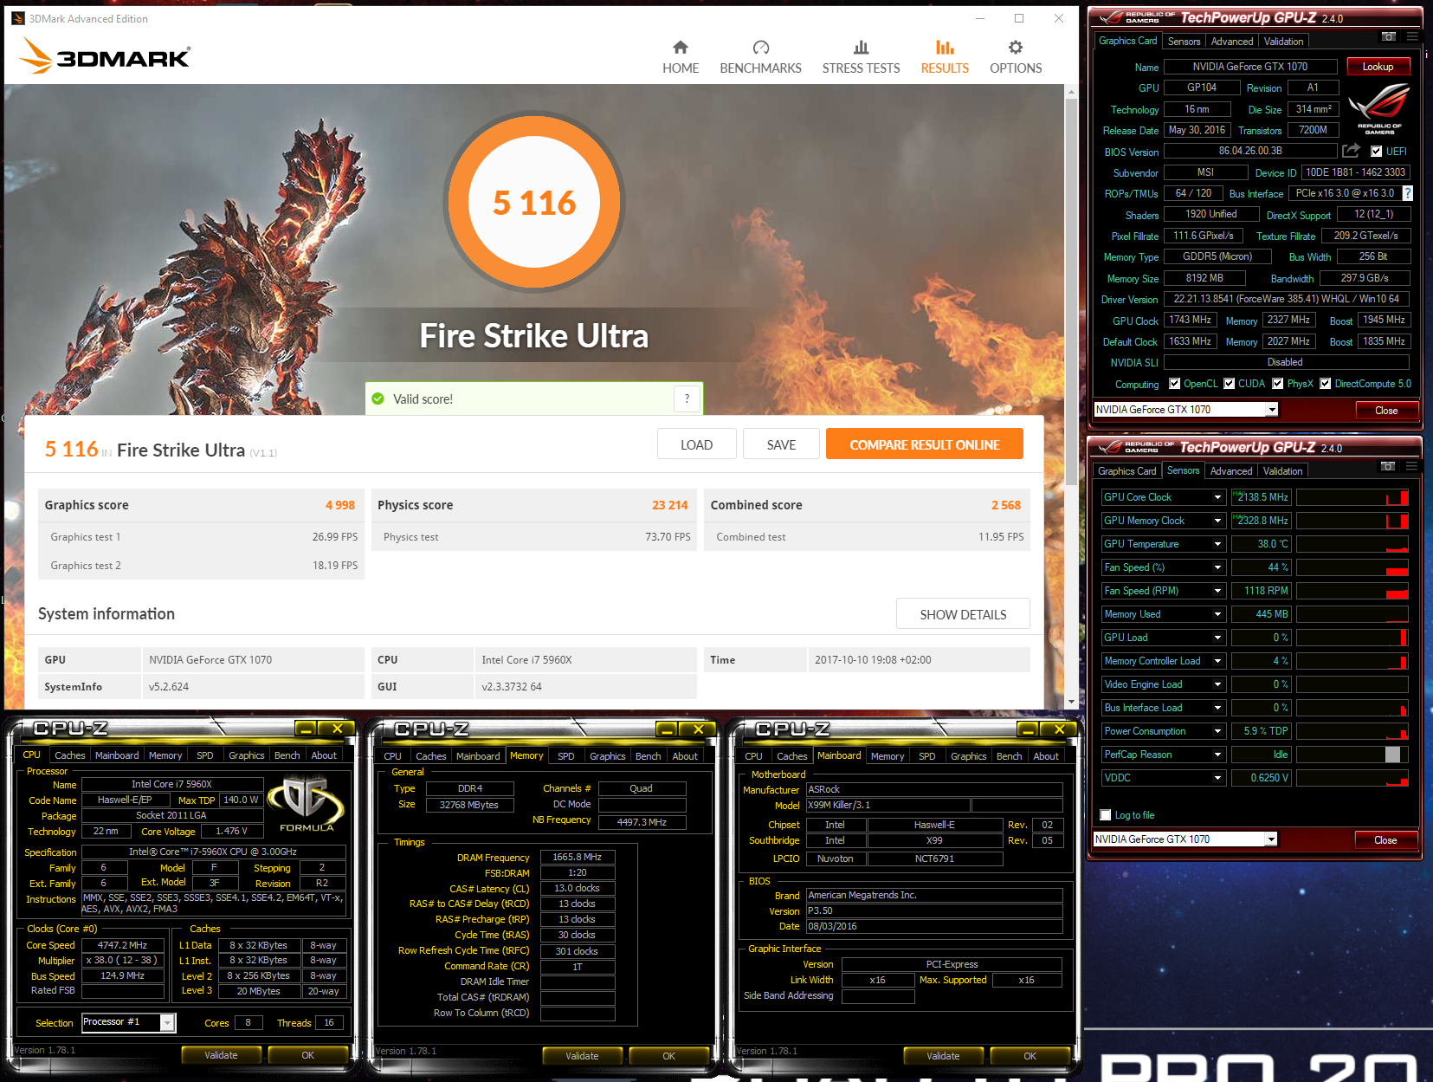
Task: Open hamburger menu in upper GPU-Z window
Action: pyautogui.click(x=1412, y=36)
